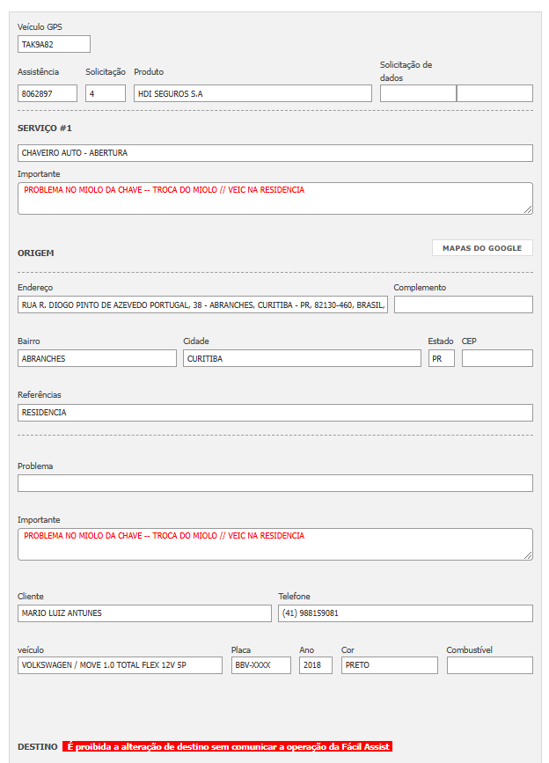Screen dimensions: 549x763
Task: Click the Solicitação field containing 4
Action: pos(106,93)
